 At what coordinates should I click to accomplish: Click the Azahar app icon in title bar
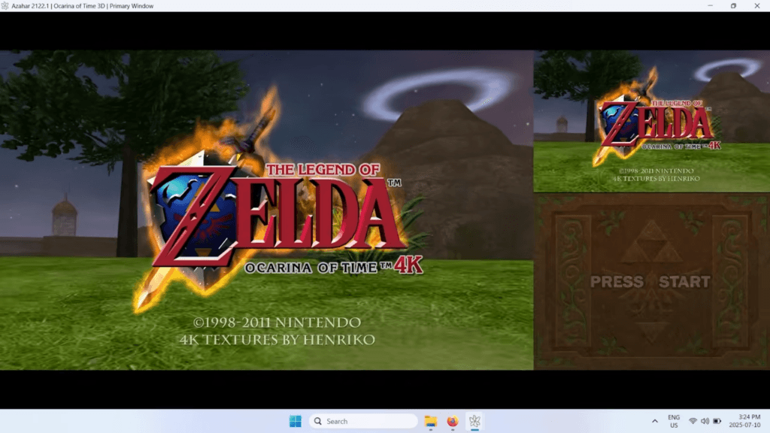click(5, 6)
